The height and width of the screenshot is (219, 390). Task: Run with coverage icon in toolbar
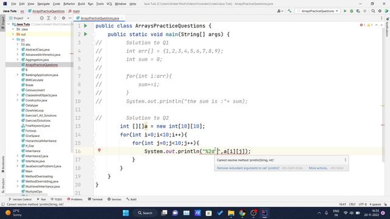[x=358, y=11]
